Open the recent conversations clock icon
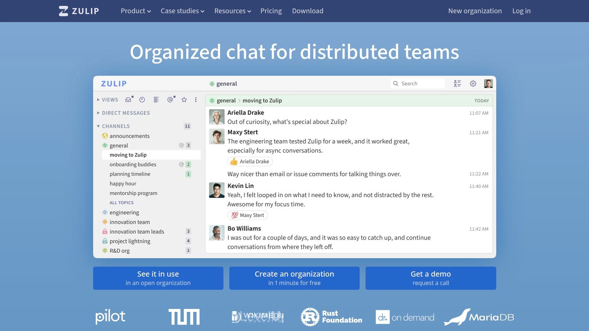 coord(142,100)
